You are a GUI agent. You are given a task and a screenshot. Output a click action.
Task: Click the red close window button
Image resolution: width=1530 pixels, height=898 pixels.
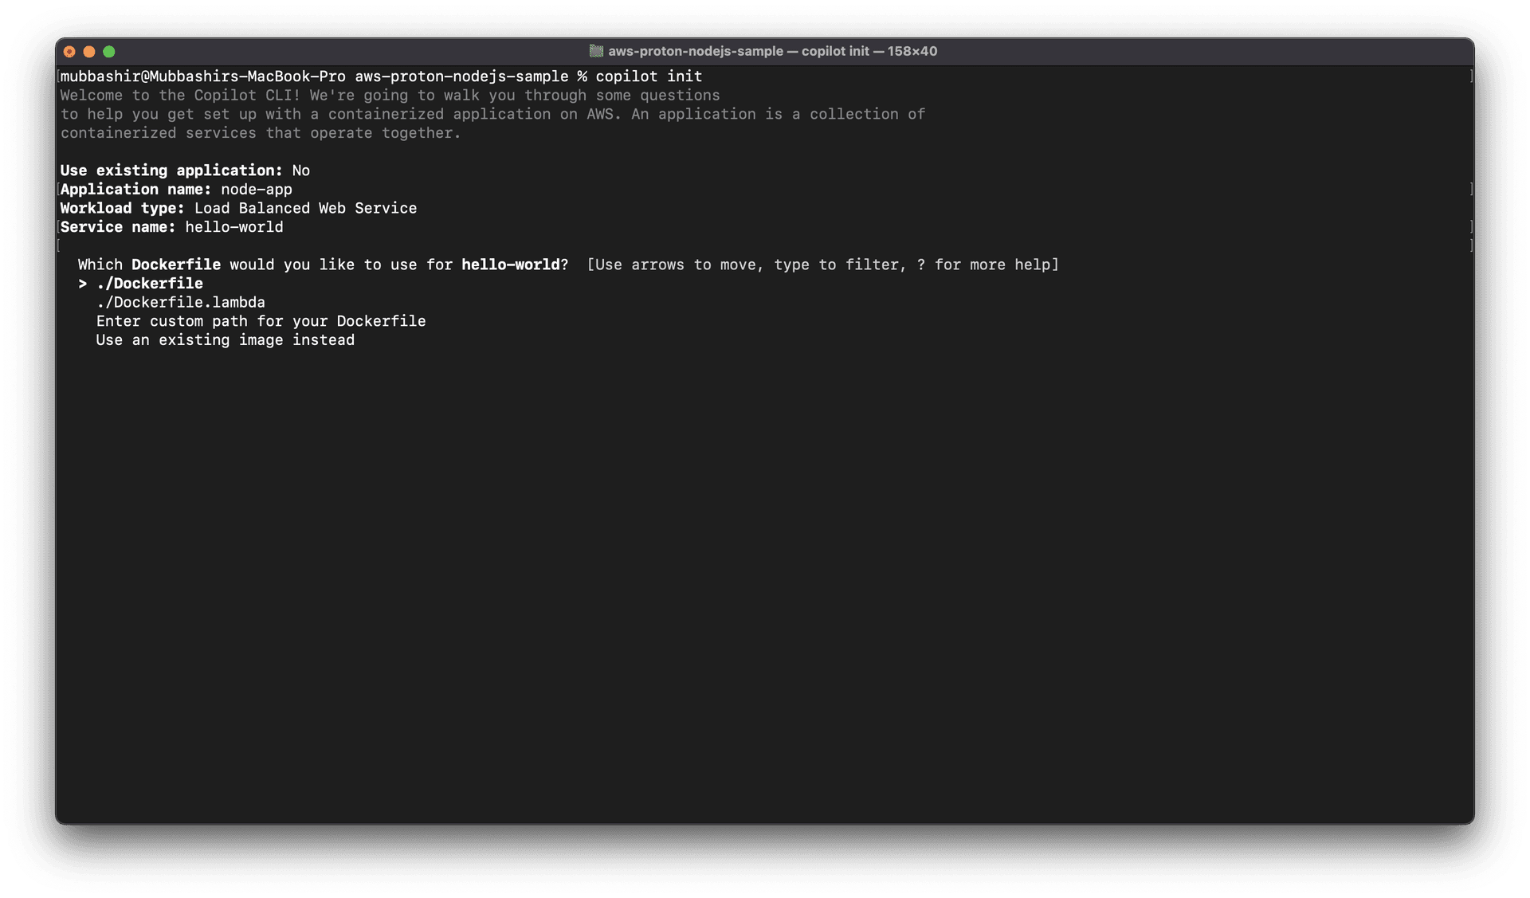(69, 52)
